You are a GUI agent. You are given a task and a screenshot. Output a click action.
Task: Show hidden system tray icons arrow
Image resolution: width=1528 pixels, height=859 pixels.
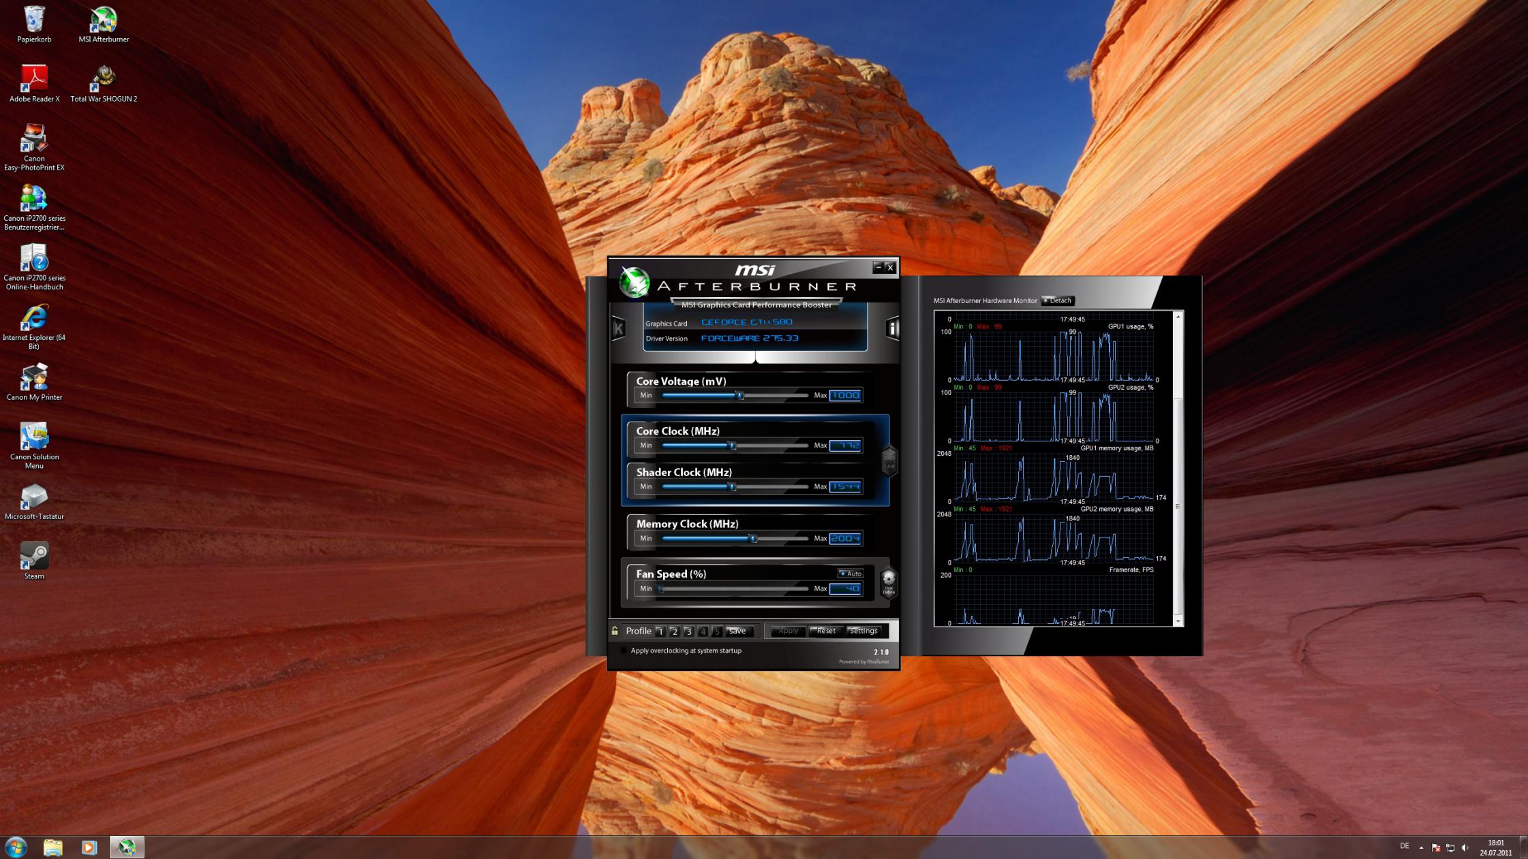pos(1421,847)
